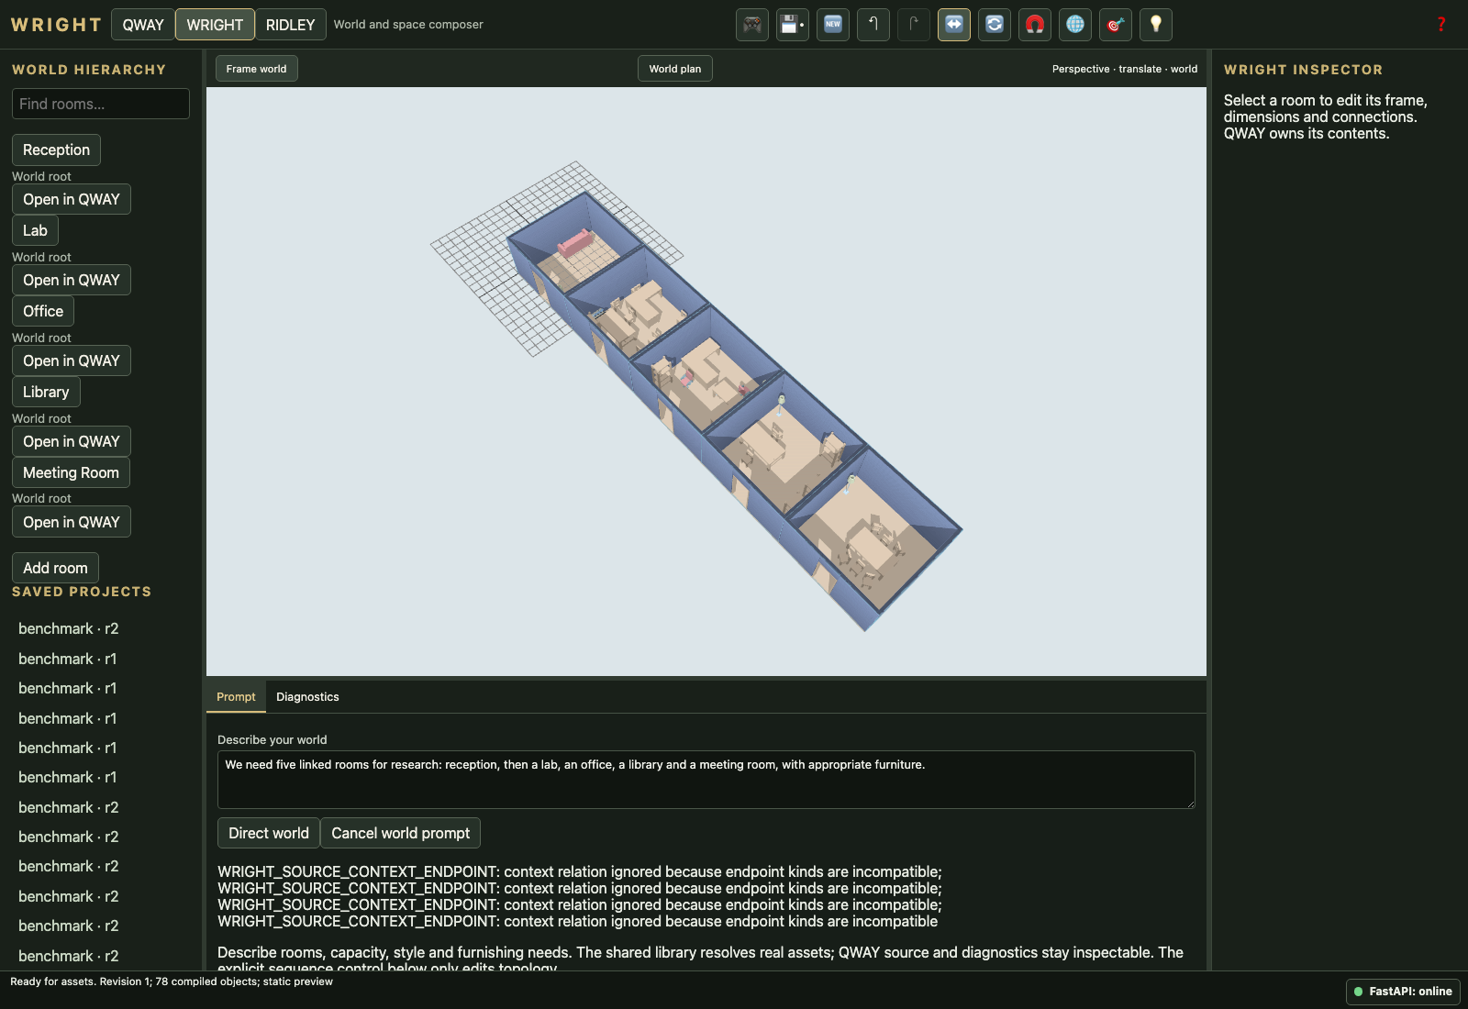Select the Lab room in hierarchy
The height and width of the screenshot is (1009, 1468).
pos(35,230)
